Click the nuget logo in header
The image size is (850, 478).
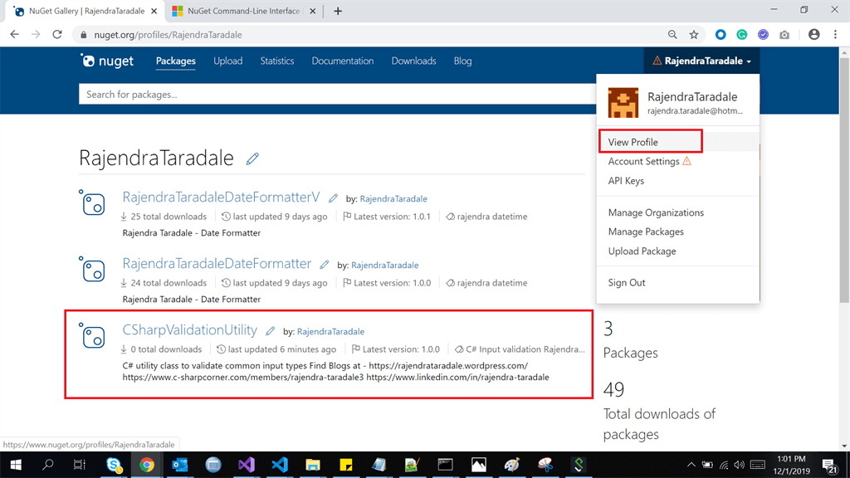(x=107, y=61)
